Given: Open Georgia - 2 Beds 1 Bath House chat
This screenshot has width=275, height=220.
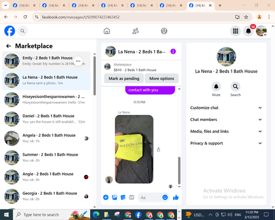Looking at the screenshot, I should coord(46,196).
